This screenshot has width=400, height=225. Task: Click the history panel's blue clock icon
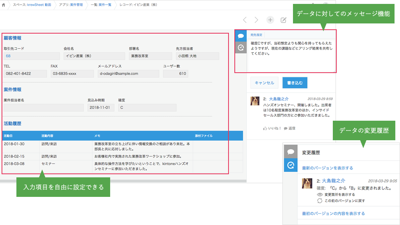click(x=291, y=165)
